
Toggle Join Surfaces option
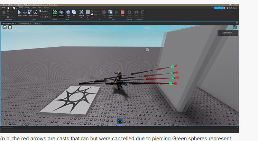tap(45, 17)
